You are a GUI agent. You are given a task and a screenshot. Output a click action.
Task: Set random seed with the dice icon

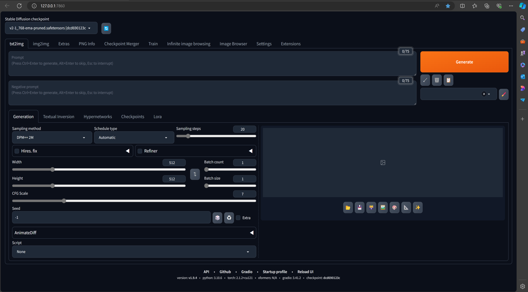(217, 218)
